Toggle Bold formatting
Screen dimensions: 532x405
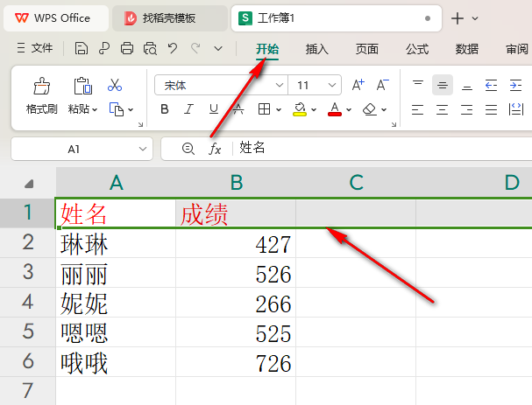coord(165,109)
